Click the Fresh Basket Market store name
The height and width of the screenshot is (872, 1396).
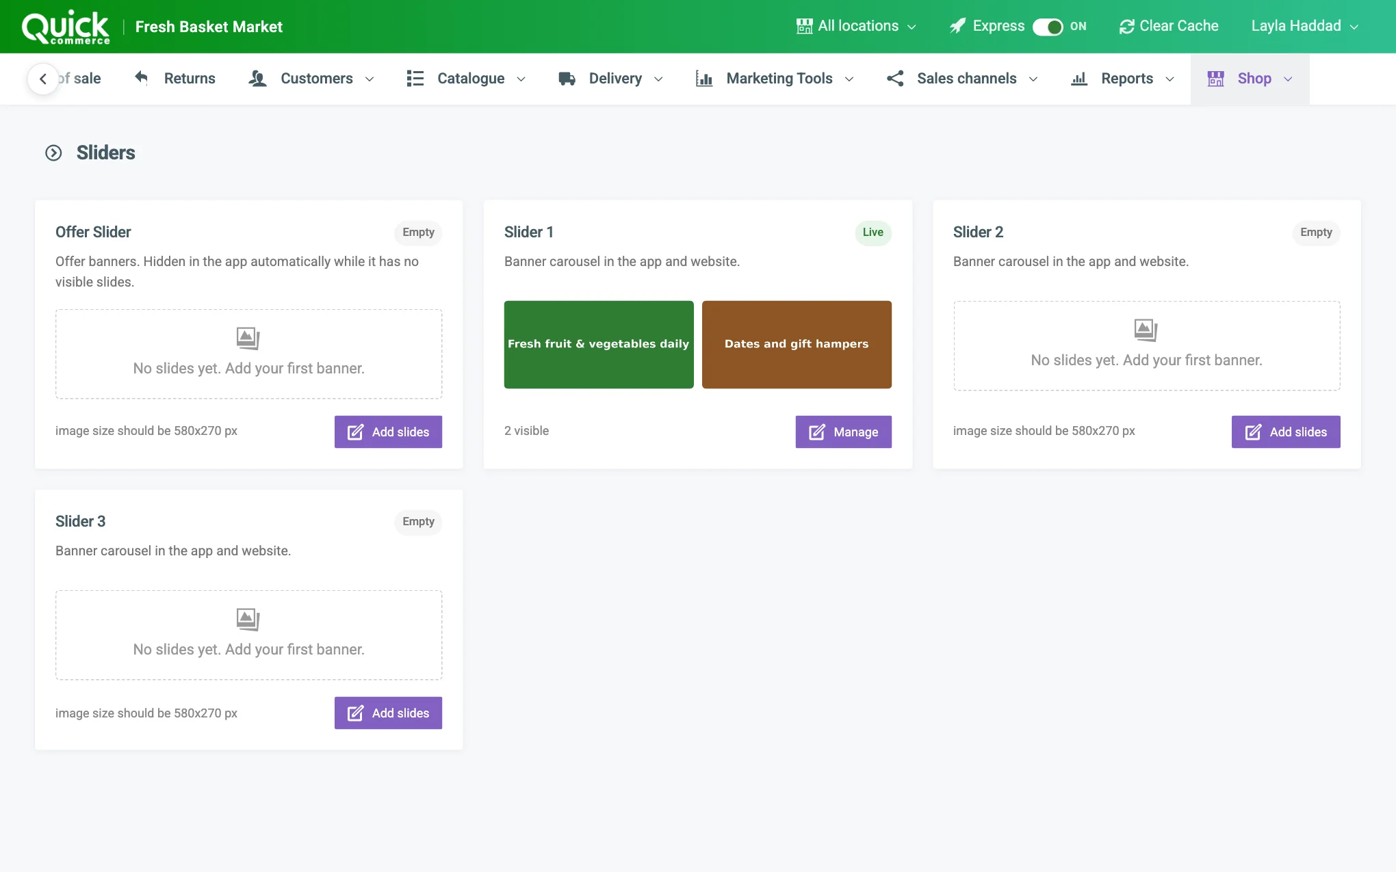209,27
